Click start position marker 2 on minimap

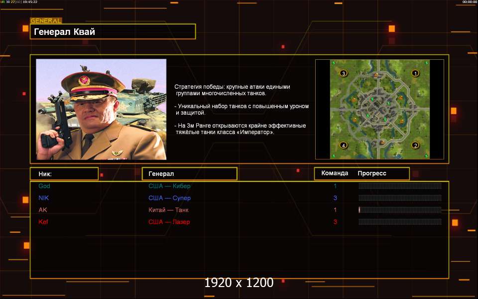click(x=415, y=145)
